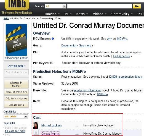144x136 pixels.
Task: Expand the Quicklinks main details dropdown
Action: 16,116
